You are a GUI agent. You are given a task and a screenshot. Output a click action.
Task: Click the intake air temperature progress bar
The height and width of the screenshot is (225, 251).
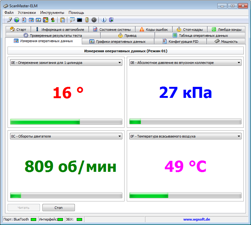pos(185,195)
